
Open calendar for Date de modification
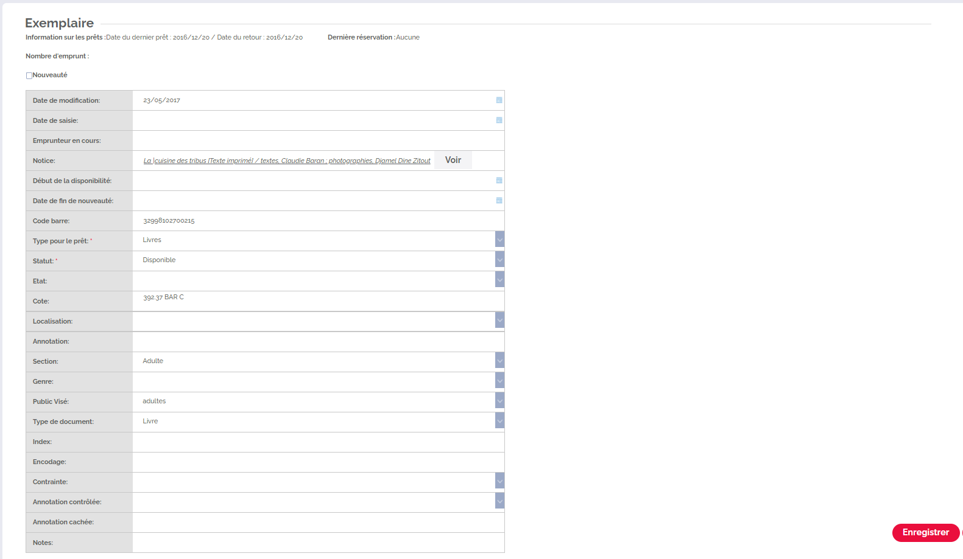pyautogui.click(x=499, y=100)
